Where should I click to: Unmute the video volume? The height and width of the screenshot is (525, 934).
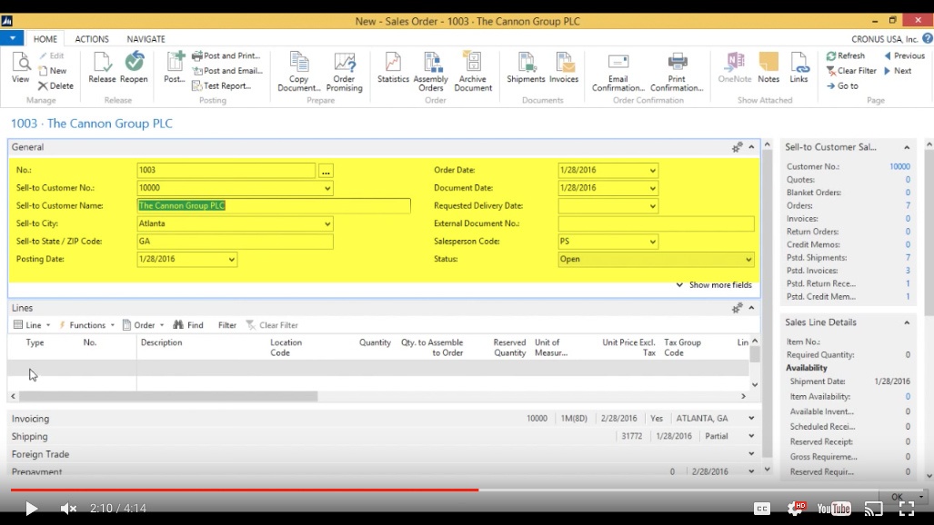[x=68, y=509]
